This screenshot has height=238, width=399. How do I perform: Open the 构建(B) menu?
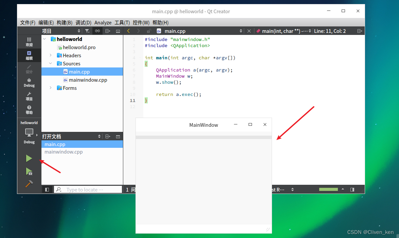(65, 23)
